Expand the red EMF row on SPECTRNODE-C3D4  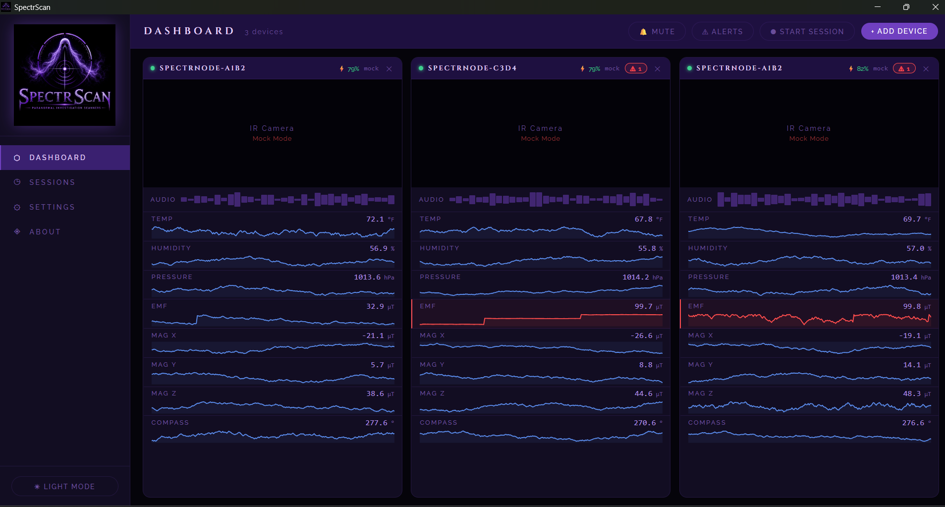click(541, 314)
